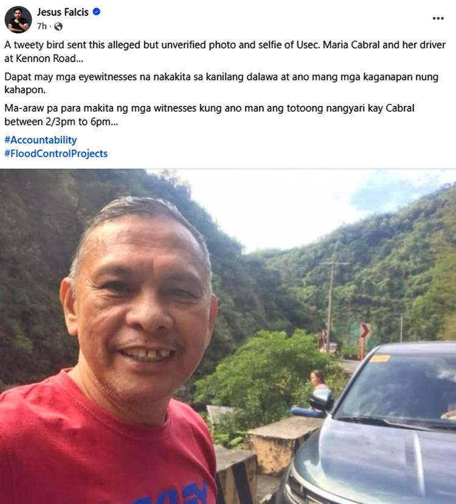This screenshot has width=456, height=504.
Task: Click the car's side mirror in photo
Action: point(322,401)
